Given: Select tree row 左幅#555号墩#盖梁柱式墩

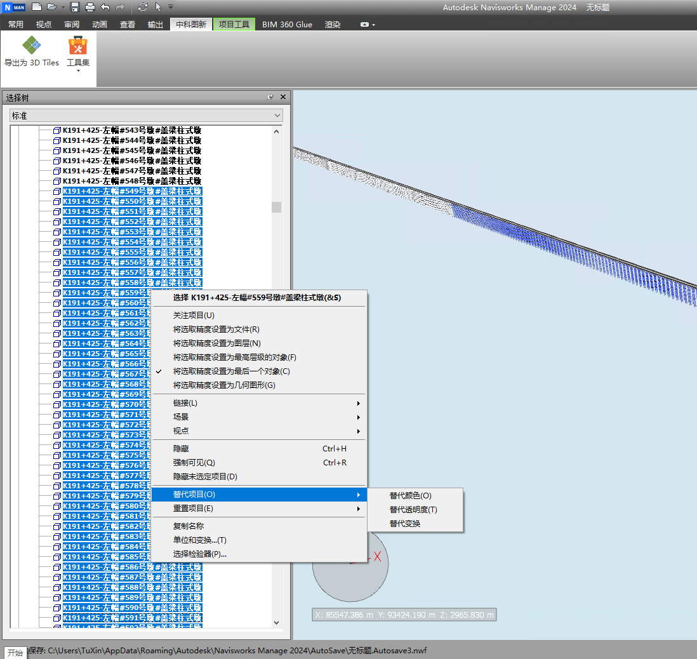Looking at the screenshot, I should (x=132, y=252).
